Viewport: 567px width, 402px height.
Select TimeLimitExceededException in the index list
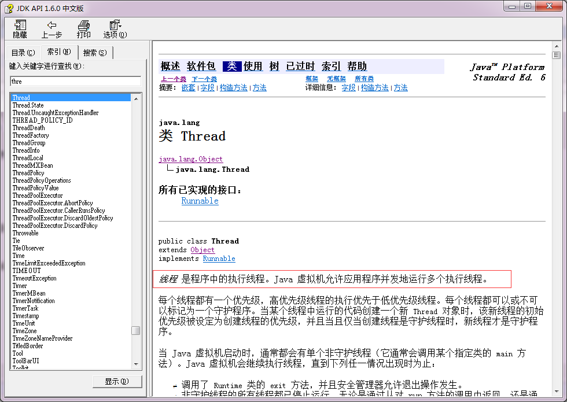(x=49, y=263)
